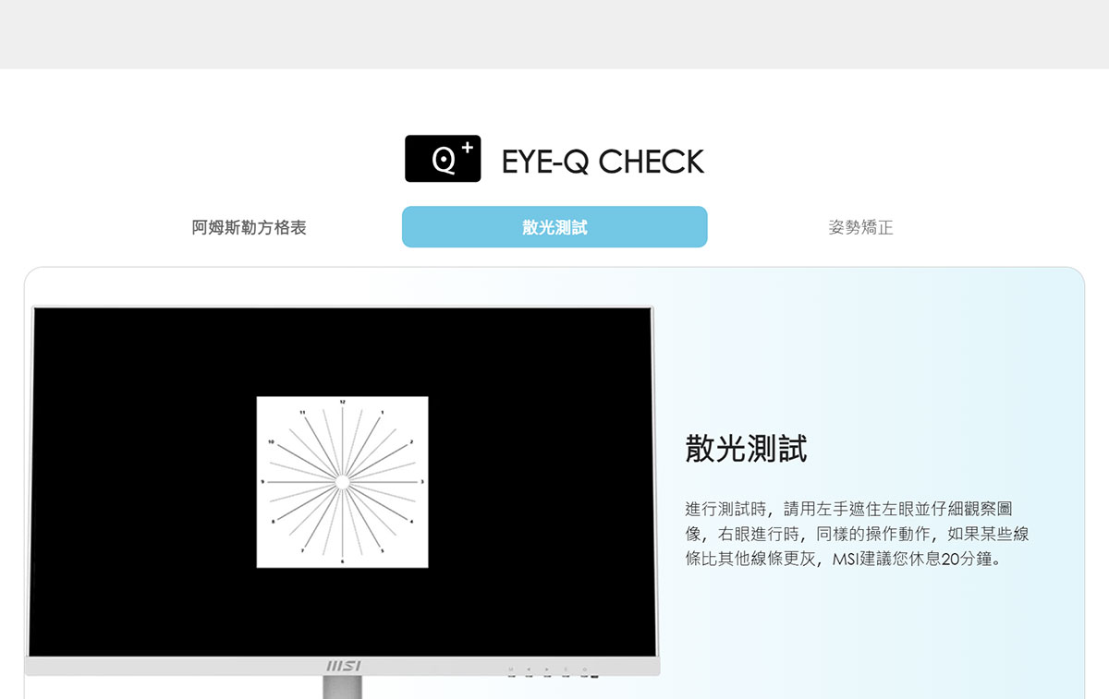
Task: Click the 12 o'clock label on the chart
Action: [342, 403]
